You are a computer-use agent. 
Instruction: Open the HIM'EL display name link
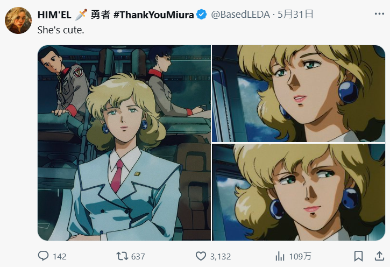[x=54, y=15]
